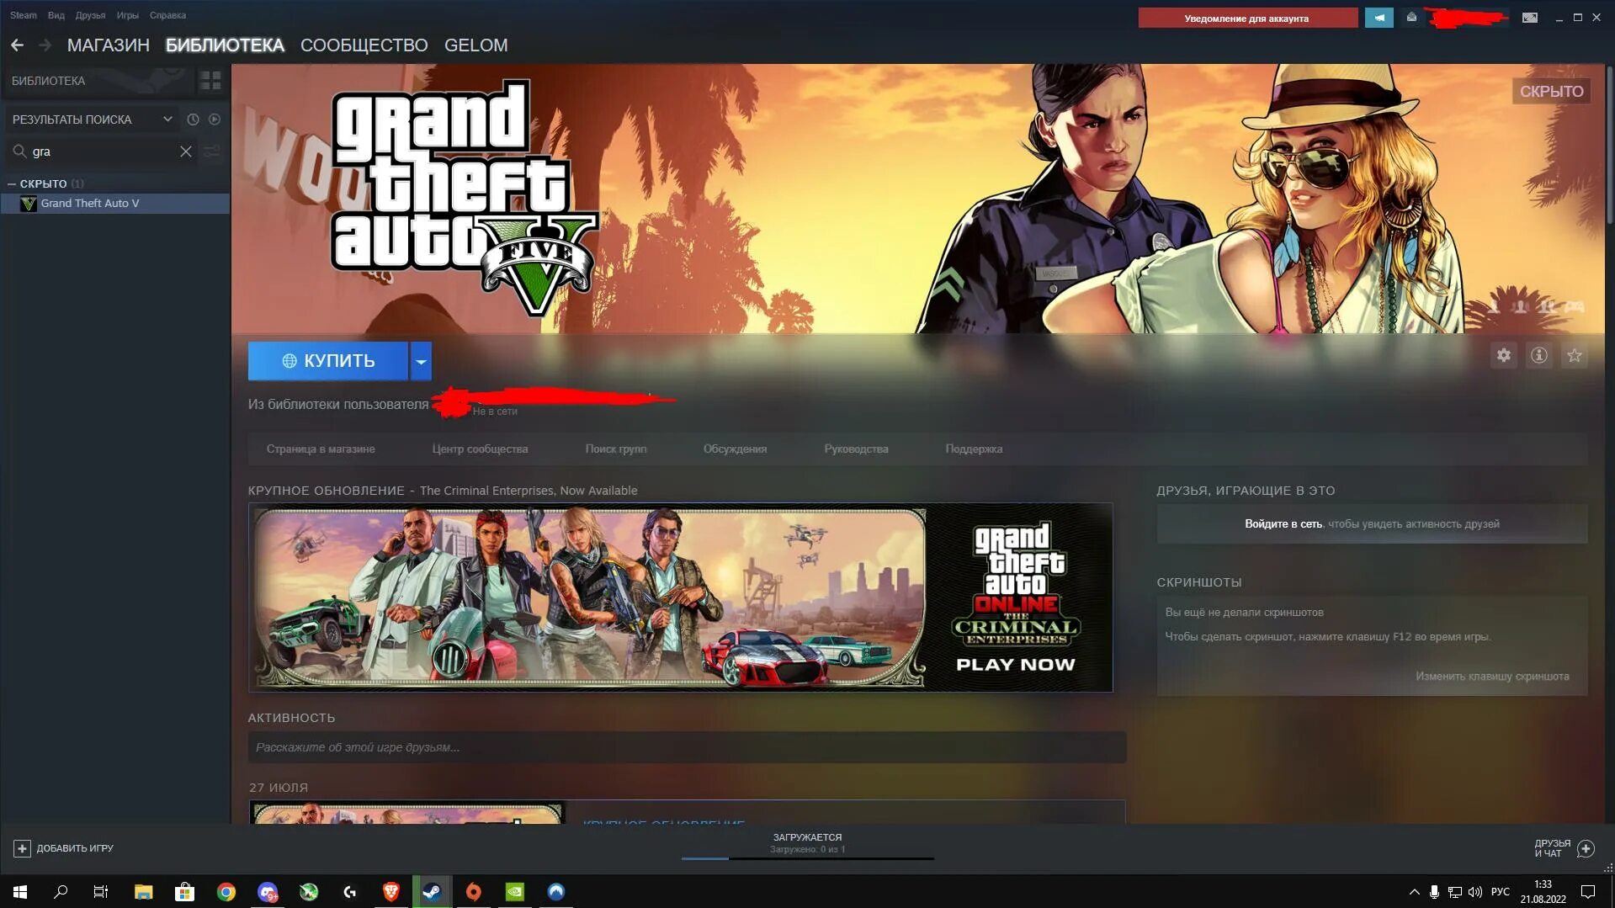Viewport: 1615px width, 908px height.
Task: Show game information icon
Action: point(1539,356)
